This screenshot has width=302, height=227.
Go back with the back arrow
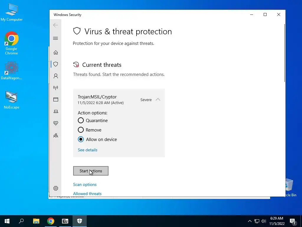coord(55,25)
